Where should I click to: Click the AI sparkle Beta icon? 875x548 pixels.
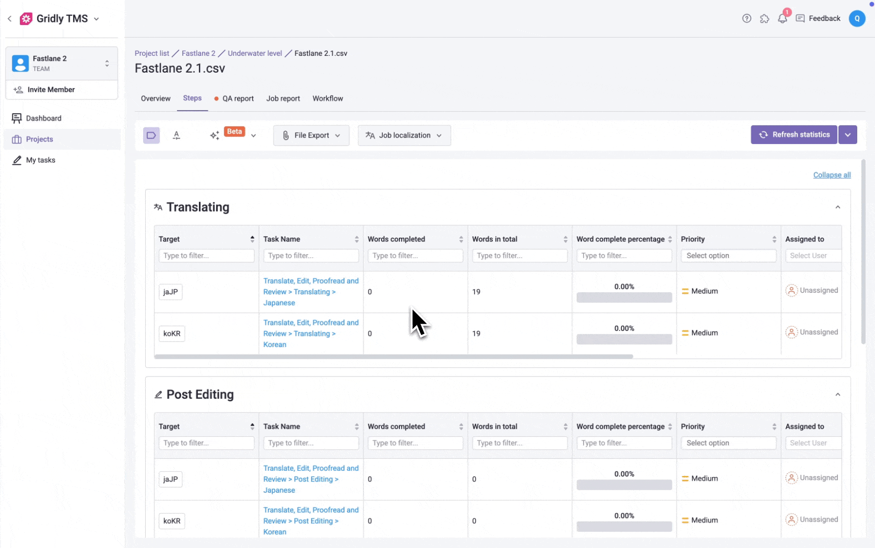click(x=215, y=135)
